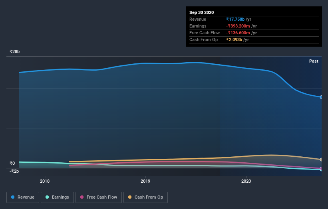Click the ₹17.758b revenue value
328x209 pixels.
pos(235,19)
